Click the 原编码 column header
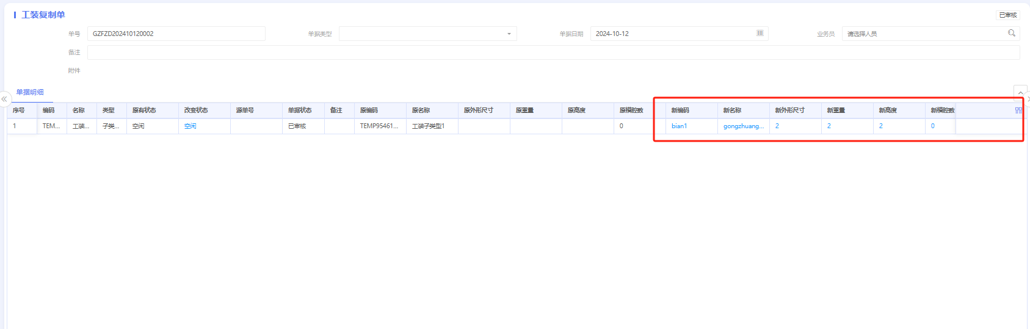Image resolution: width=1030 pixels, height=329 pixels. coord(369,110)
